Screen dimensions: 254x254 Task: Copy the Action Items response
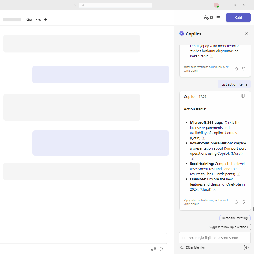click(x=243, y=96)
